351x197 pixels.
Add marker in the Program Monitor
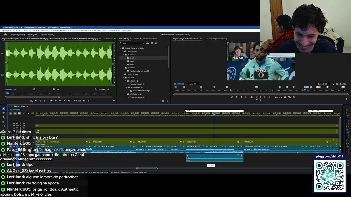click(x=237, y=97)
